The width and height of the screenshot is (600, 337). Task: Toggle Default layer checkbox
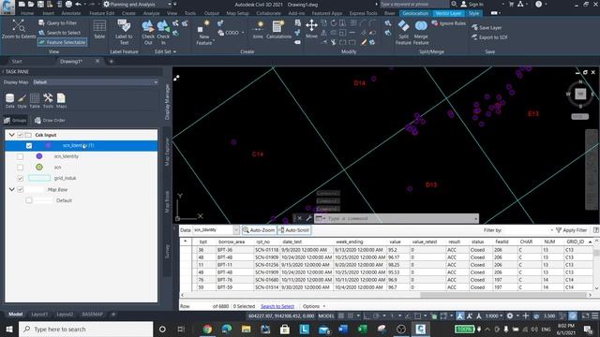(29, 200)
